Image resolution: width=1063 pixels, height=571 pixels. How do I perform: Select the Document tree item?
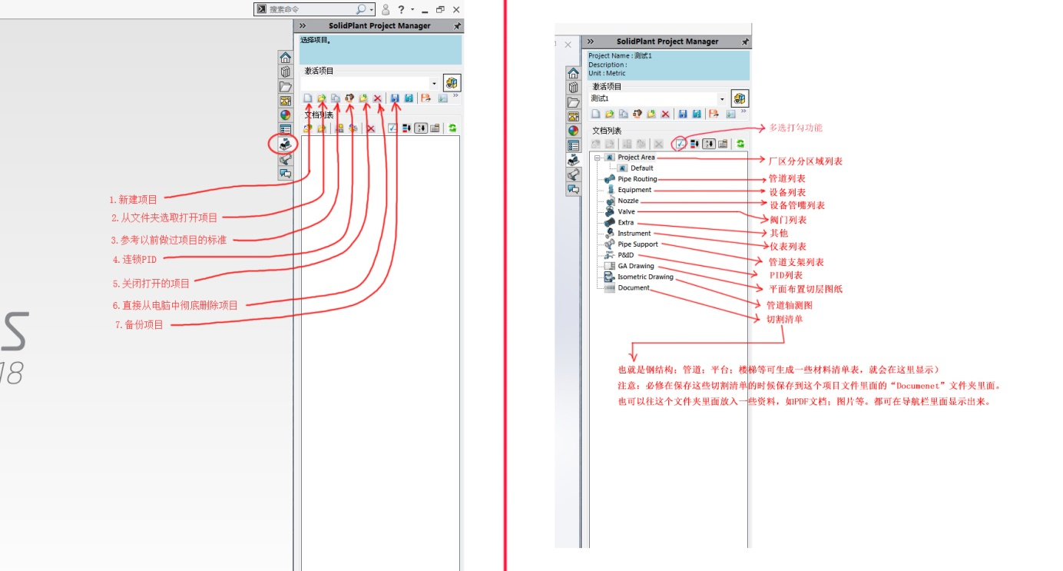tap(634, 287)
